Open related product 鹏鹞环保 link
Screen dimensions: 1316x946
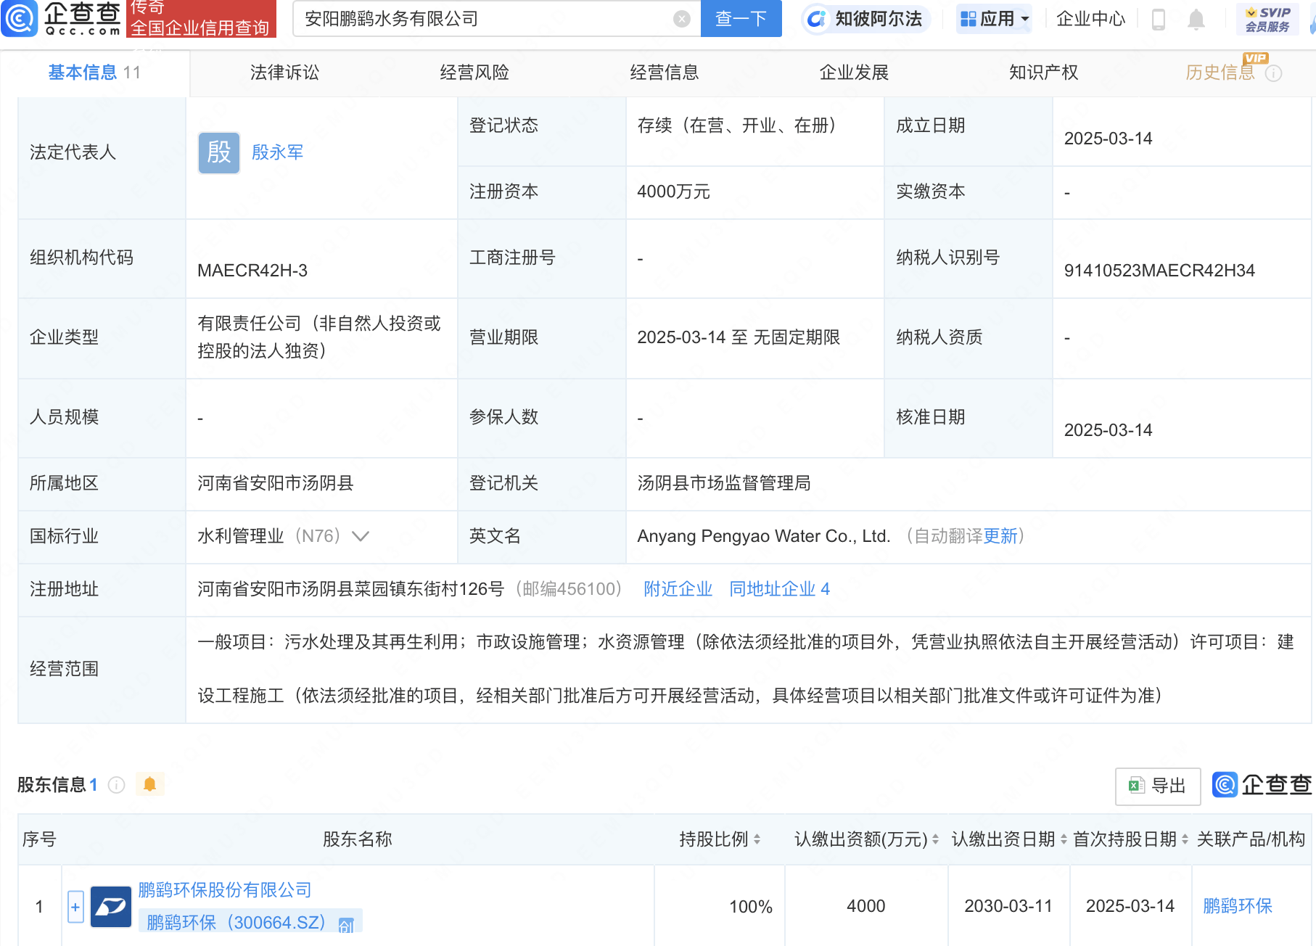pos(1238,906)
